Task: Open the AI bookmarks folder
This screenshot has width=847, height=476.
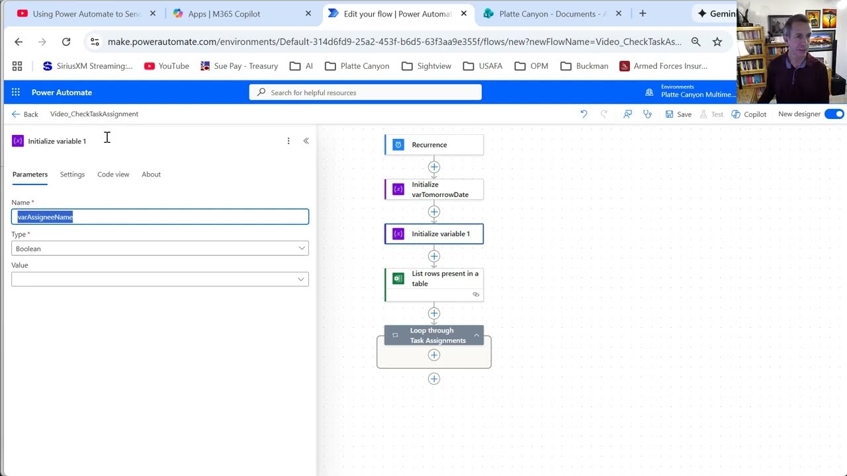Action: [x=301, y=66]
